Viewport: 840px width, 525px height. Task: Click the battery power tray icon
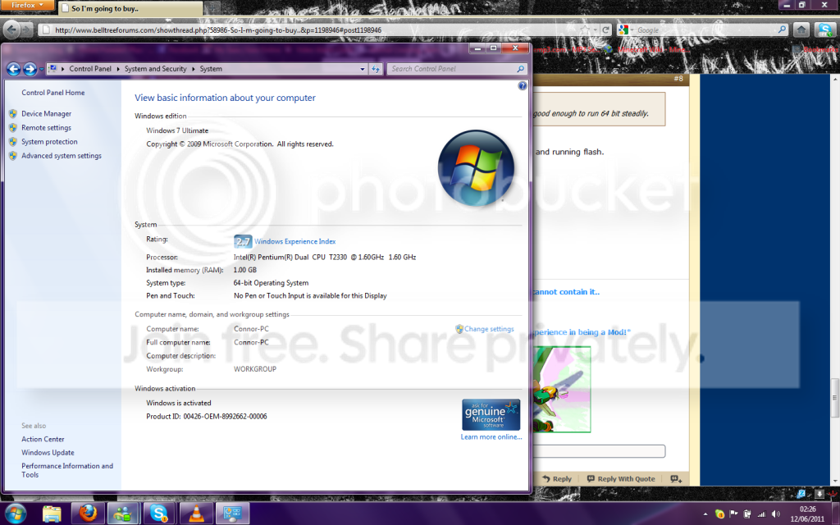pyautogui.click(x=747, y=514)
